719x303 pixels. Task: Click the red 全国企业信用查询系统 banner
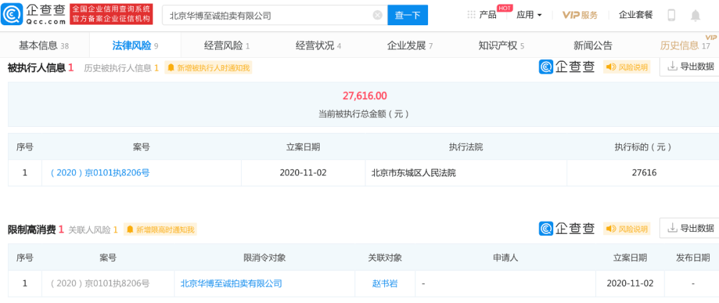[x=111, y=15]
